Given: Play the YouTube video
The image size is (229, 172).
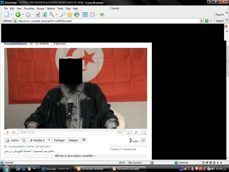Looking at the screenshot, I should (x=8, y=132).
